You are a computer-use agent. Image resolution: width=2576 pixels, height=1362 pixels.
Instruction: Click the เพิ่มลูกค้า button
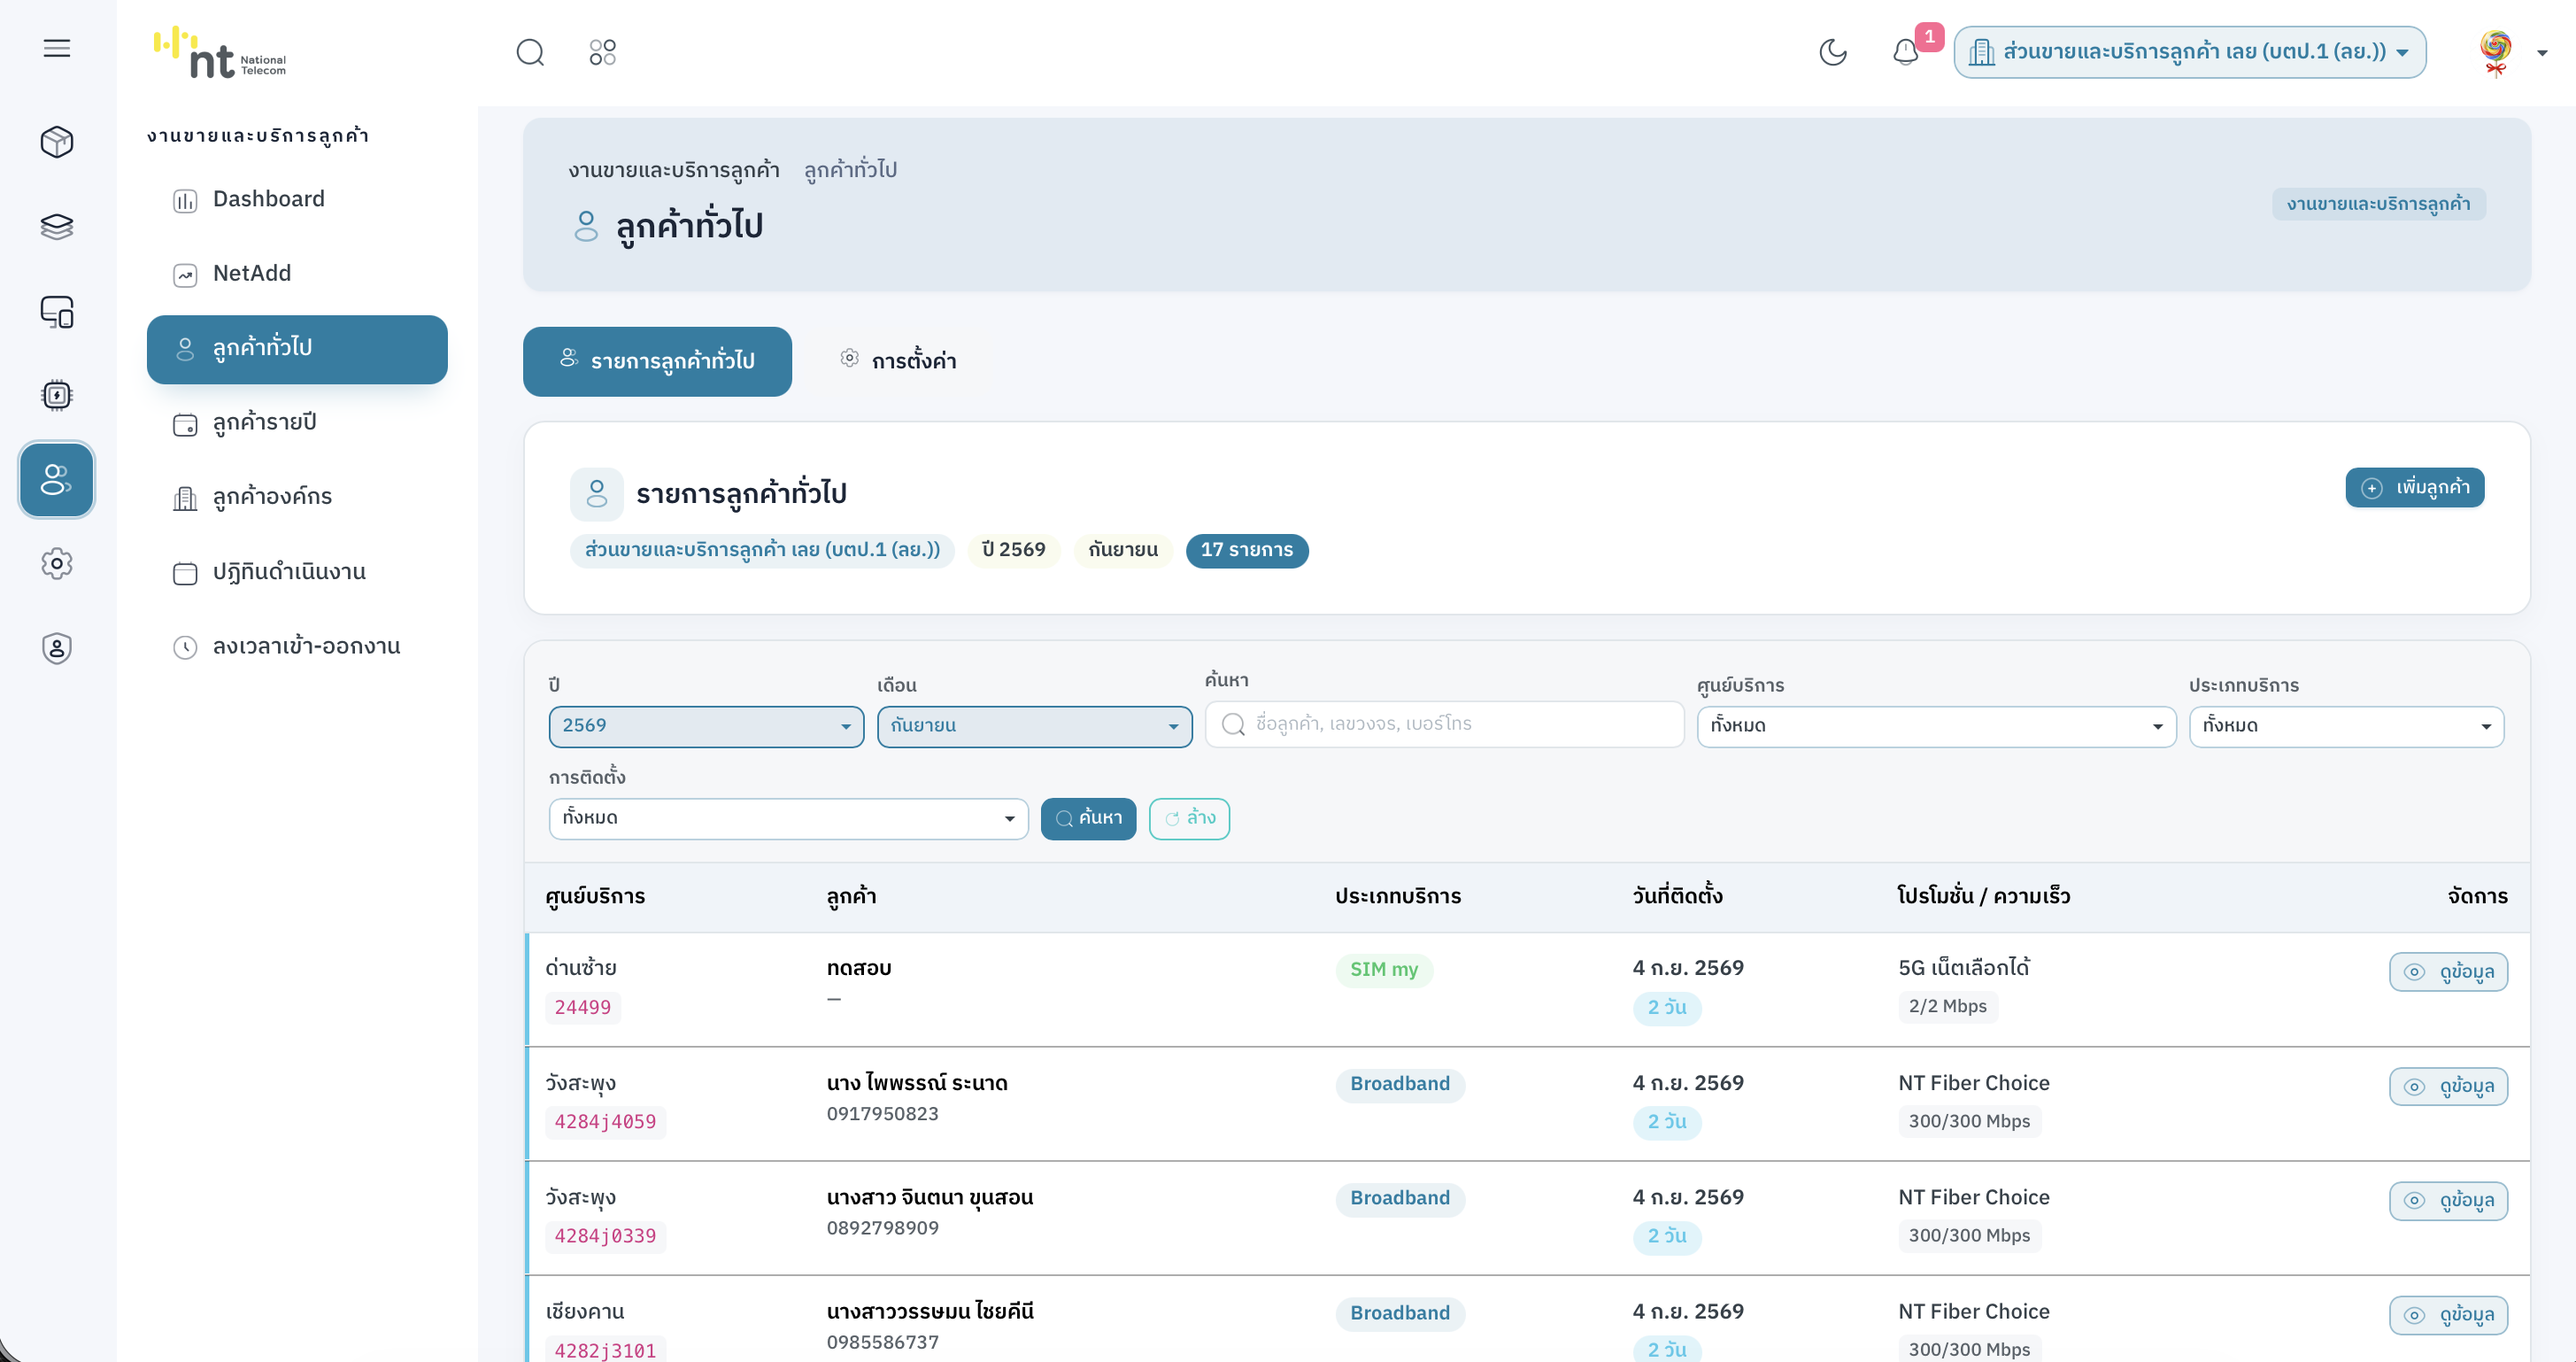[x=2414, y=487]
